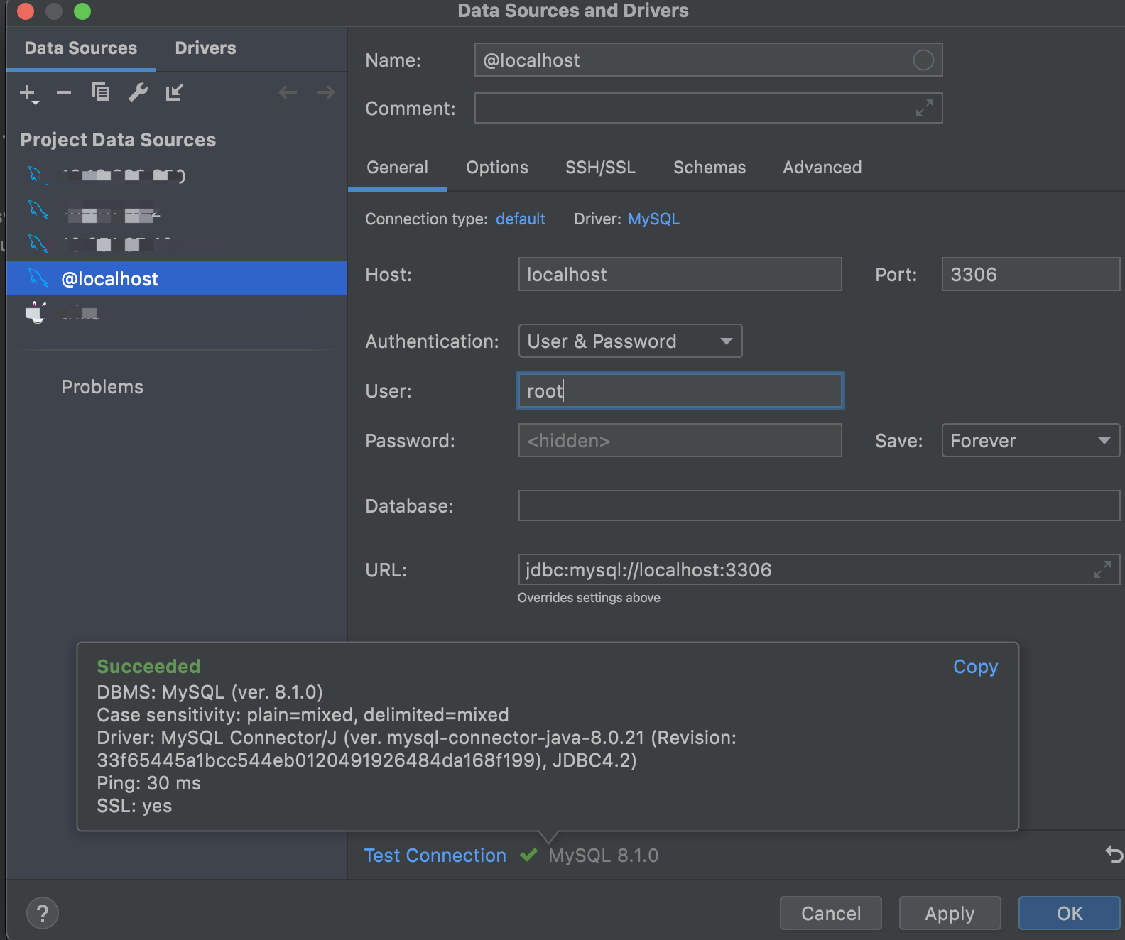The height and width of the screenshot is (940, 1125).
Task: Click the Succeeded status text
Action: pyautogui.click(x=148, y=666)
